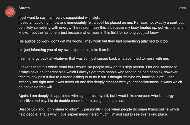Click the line starting 'Best of luck'
The height and width of the screenshot is (125, 190).
click(99, 109)
